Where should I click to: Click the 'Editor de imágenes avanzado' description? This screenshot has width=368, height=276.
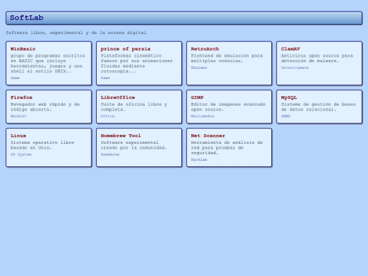pyautogui.click(x=228, y=107)
